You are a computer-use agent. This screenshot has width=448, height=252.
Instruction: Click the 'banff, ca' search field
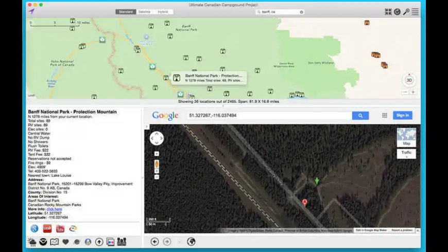point(280,12)
